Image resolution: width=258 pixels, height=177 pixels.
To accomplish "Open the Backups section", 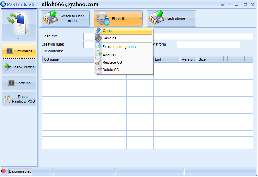I will (19, 83).
